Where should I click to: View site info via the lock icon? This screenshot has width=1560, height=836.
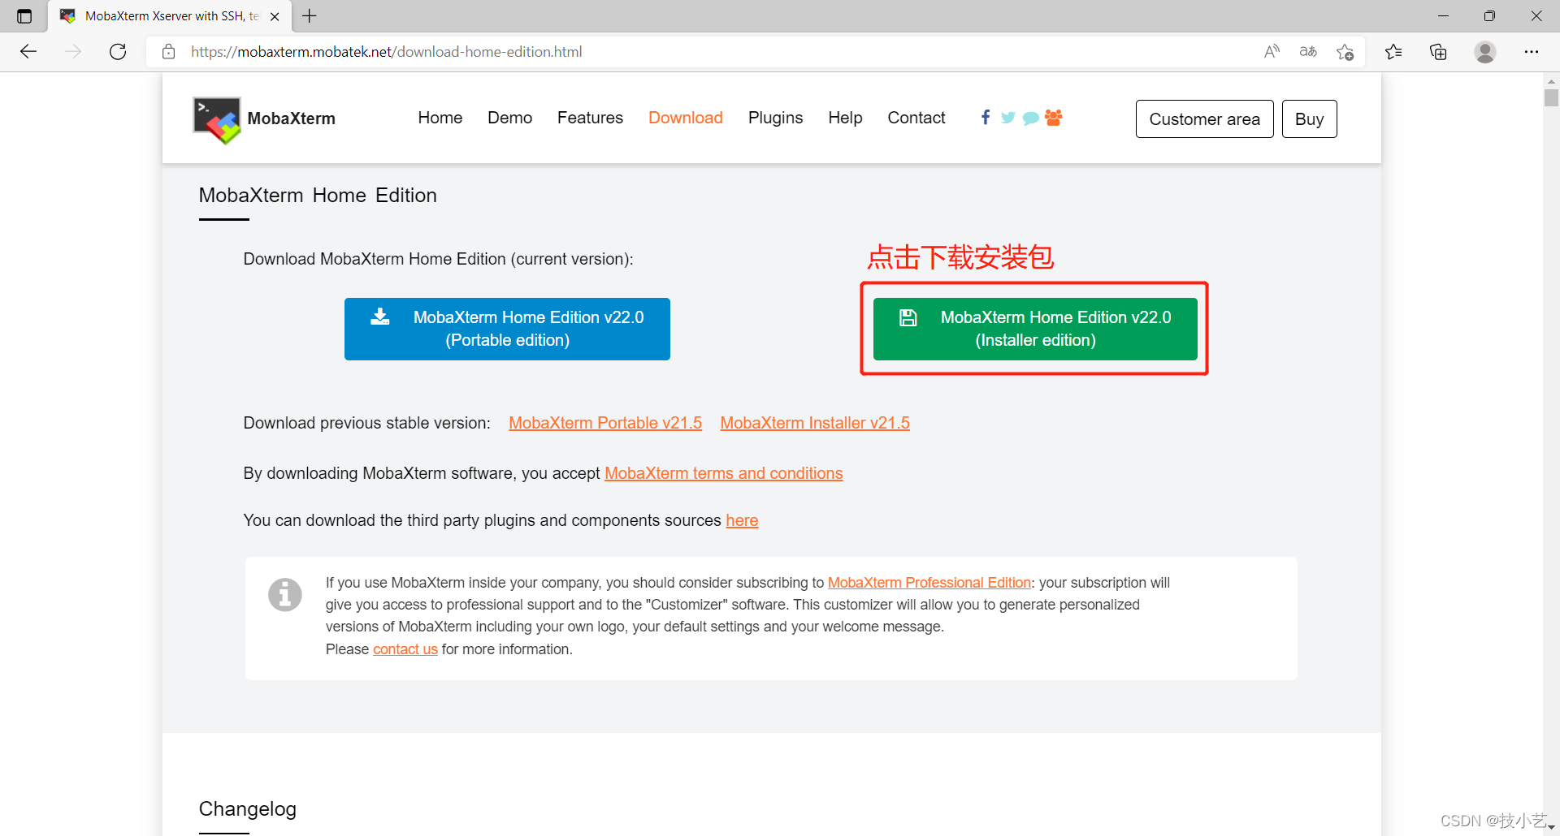(169, 52)
